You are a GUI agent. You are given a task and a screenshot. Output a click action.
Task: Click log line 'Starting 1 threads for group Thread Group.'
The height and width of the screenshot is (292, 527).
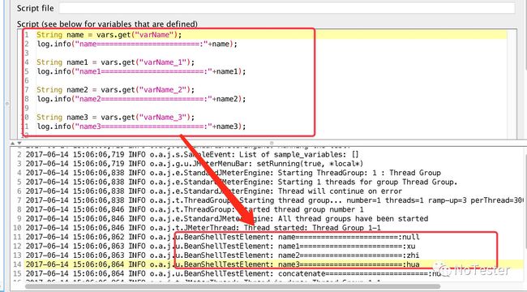coord(242,182)
